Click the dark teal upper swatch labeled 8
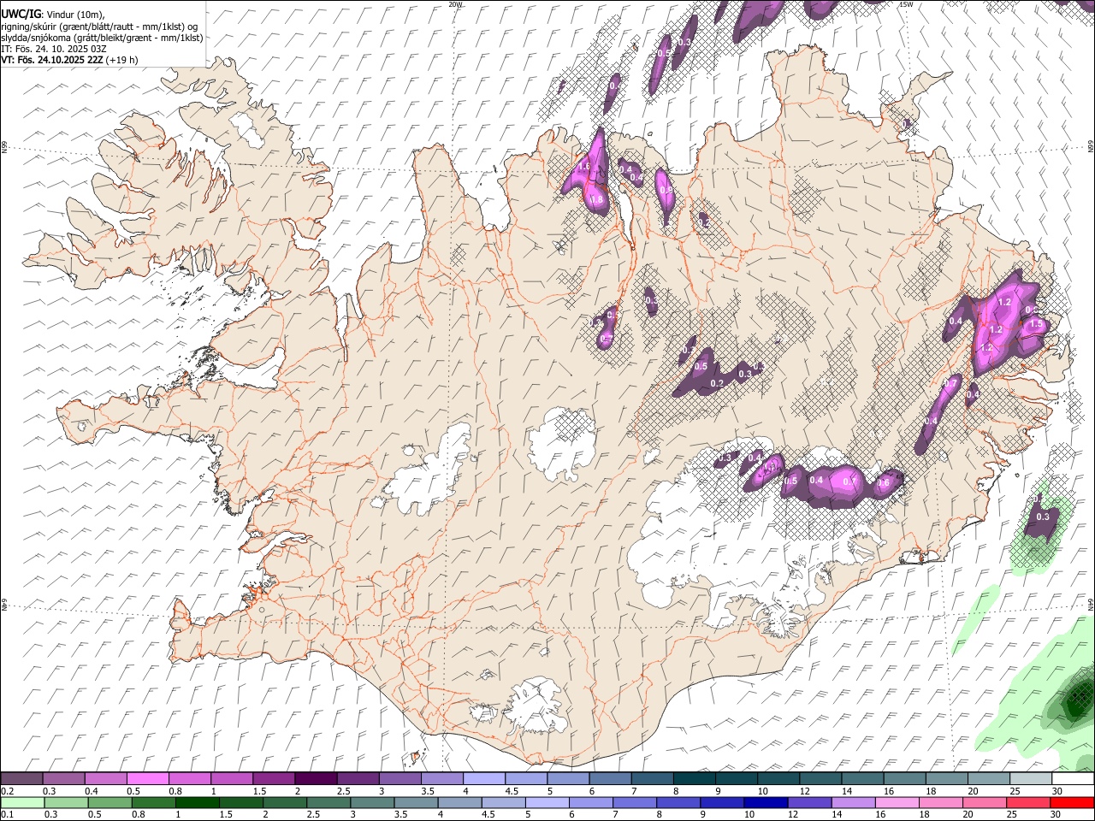 tap(694, 779)
